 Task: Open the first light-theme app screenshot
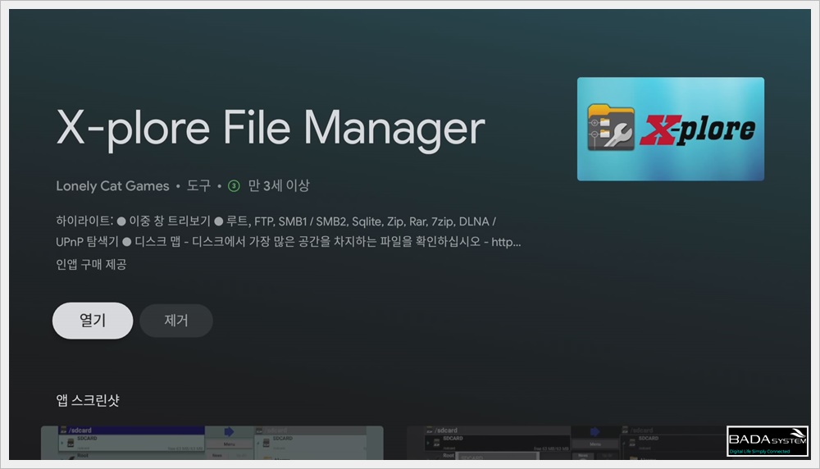coord(212,443)
